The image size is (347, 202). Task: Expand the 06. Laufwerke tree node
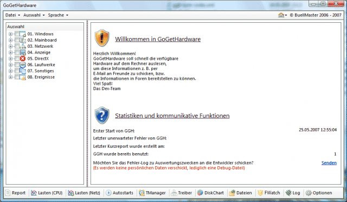pos(10,65)
